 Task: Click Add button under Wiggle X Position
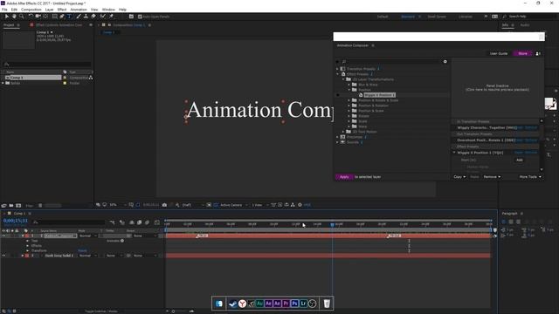(x=520, y=160)
